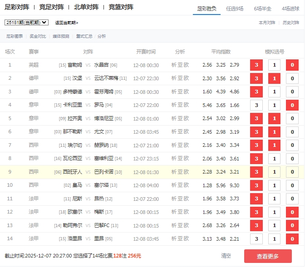The image size is (305, 267).
Task: Open 欧 odds for match 9 西班牙人
Action: [187, 172]
